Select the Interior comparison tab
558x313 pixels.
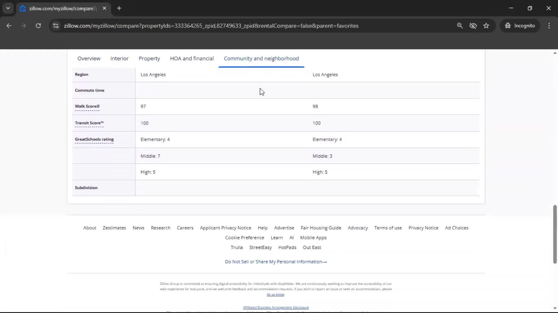(119, 58)
